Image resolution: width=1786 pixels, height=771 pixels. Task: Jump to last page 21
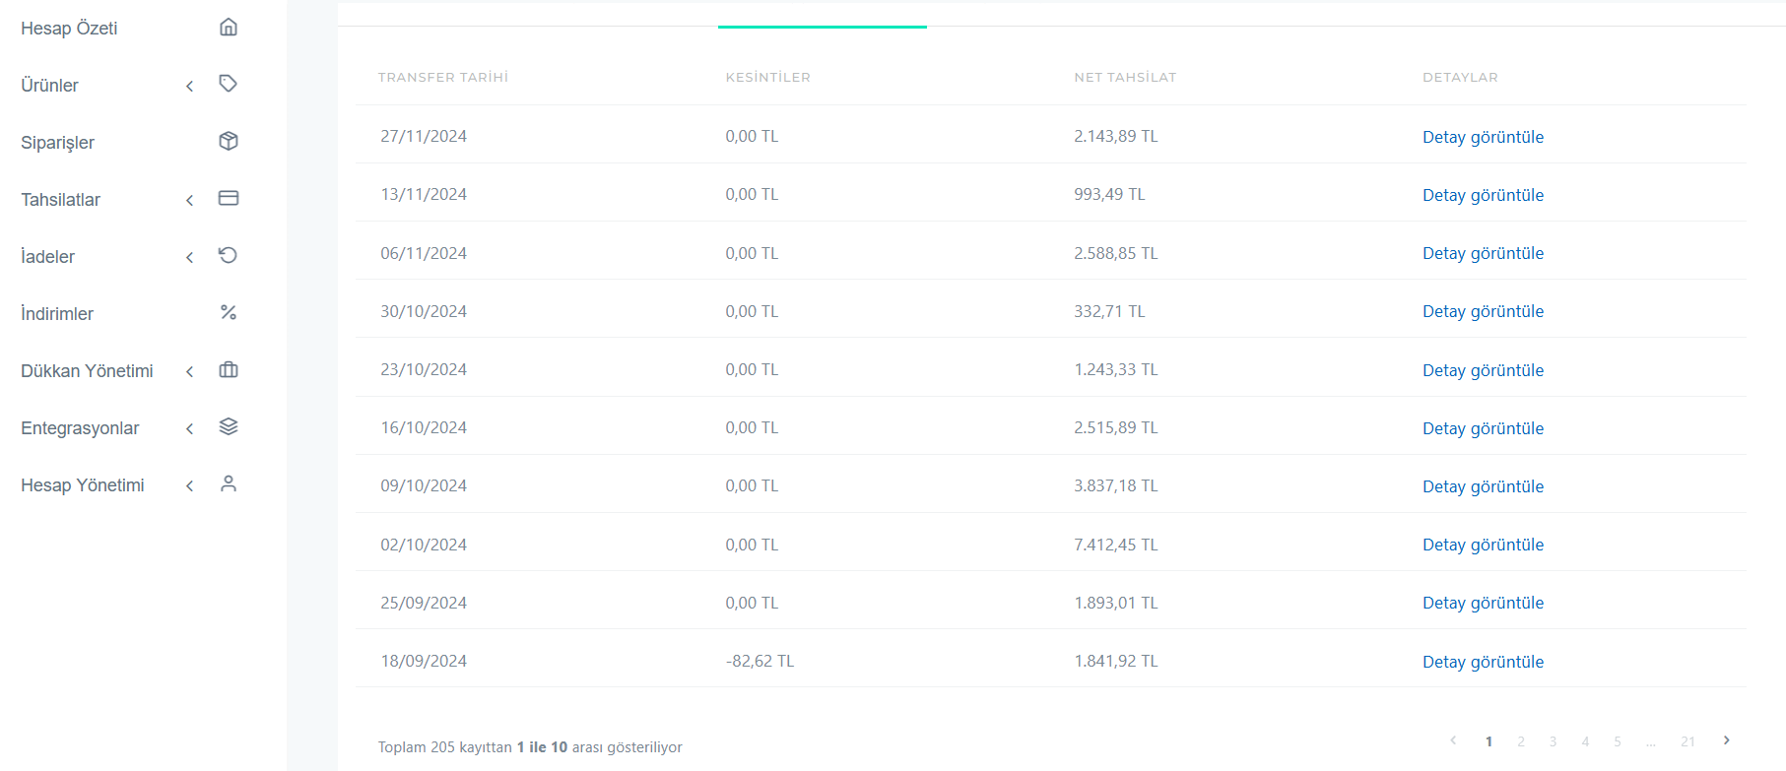[x=1687, y=741]
